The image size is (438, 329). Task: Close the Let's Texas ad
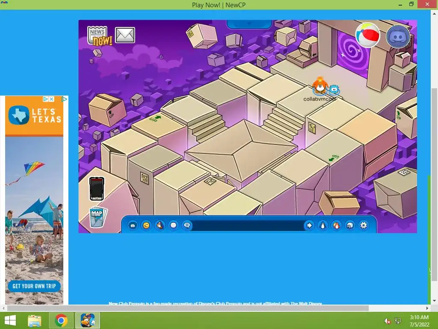(x=51, y=99)
